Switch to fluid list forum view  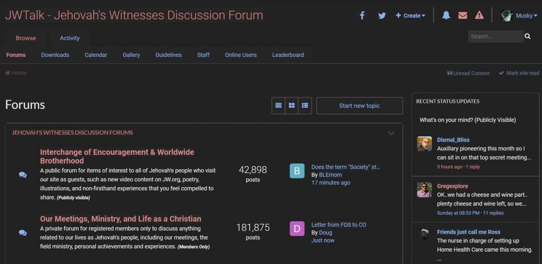tap(305, 105)
